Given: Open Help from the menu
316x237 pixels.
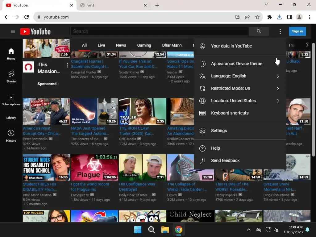Looking at the screenshot, I should [x=240, y=148].
